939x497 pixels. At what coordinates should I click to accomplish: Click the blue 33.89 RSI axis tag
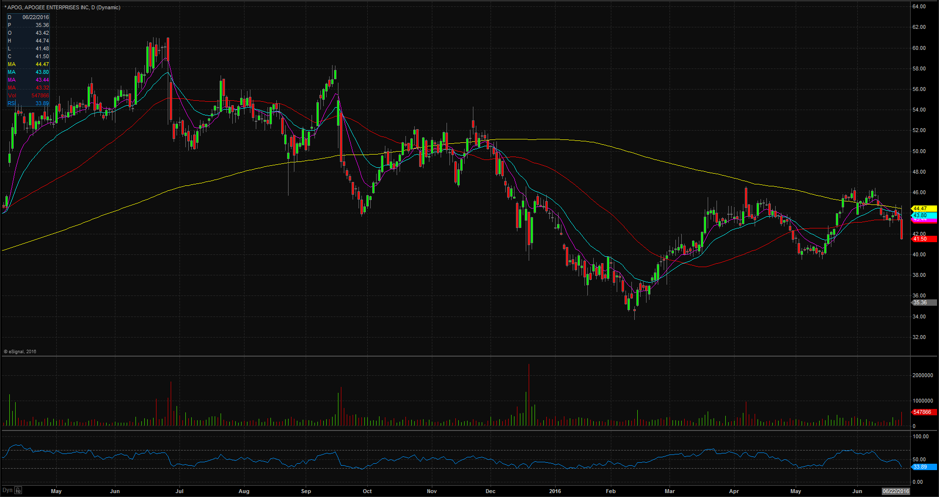924,467
